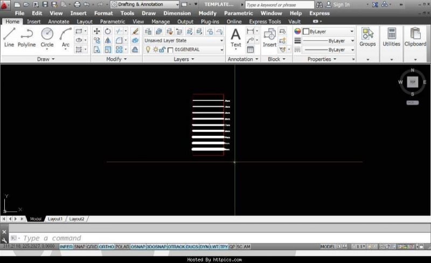Select the Line drawing tool
Viewport: 431px width, 263px height.
(x=9, y=38)
